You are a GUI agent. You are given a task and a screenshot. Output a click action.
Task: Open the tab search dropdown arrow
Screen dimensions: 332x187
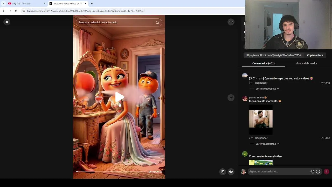(x=3, y=4)
